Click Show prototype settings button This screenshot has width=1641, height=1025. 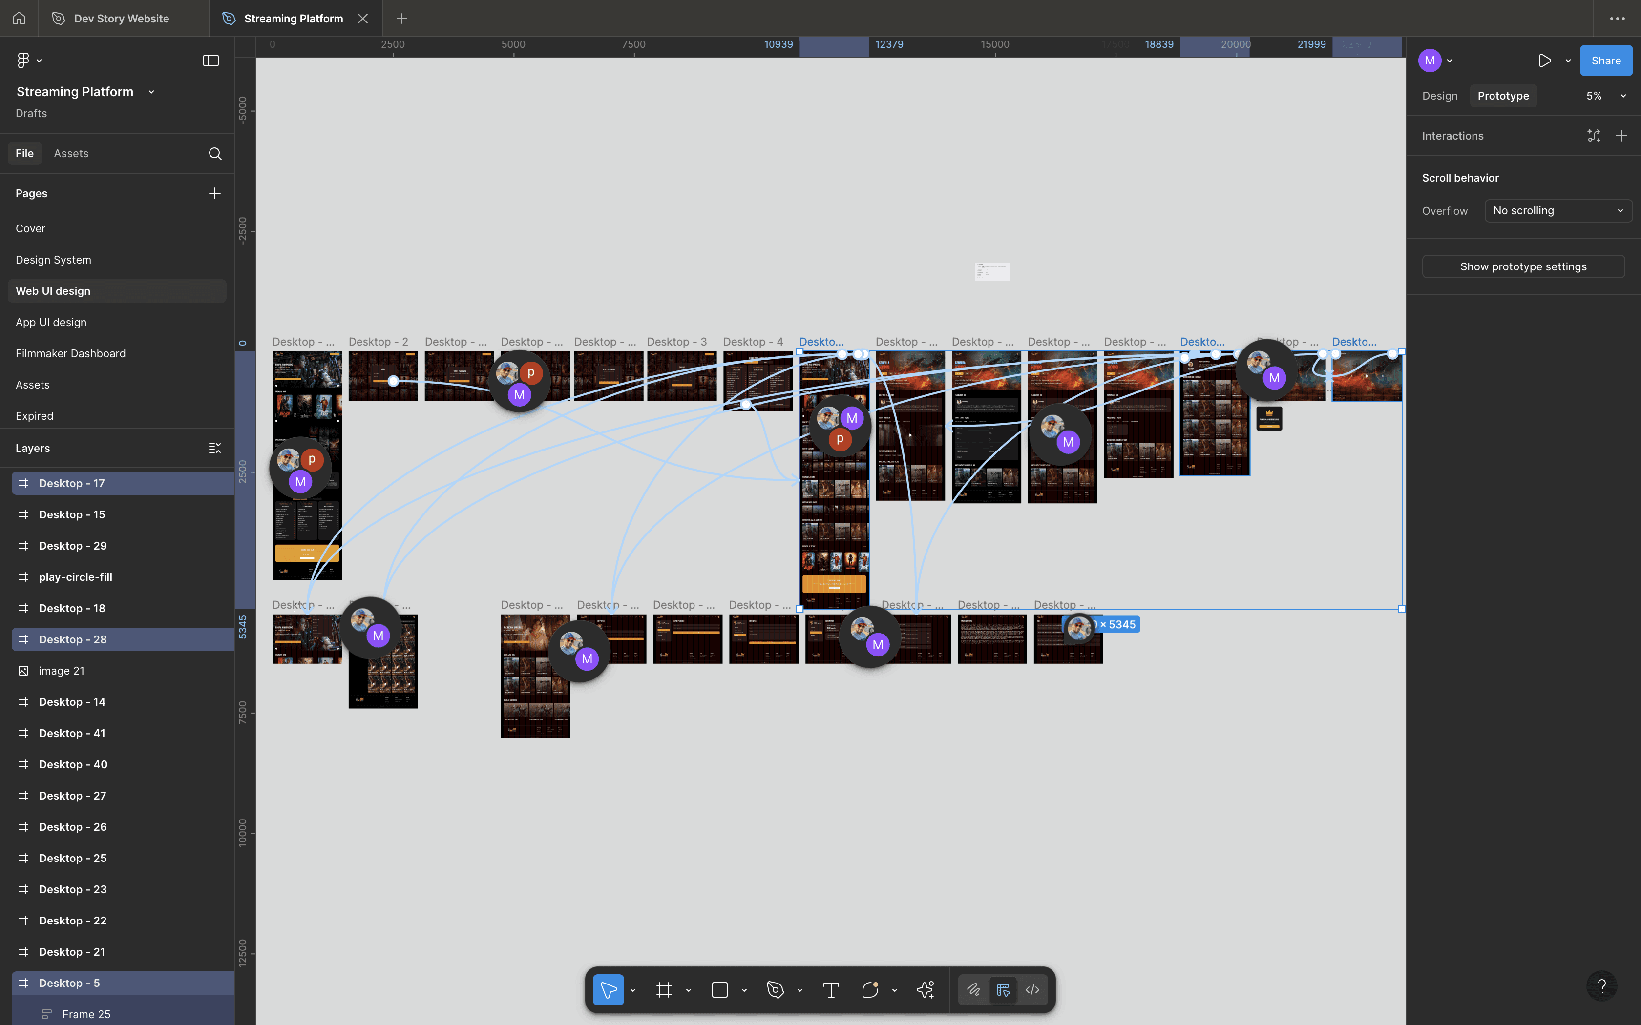(x=1522, y=266)
